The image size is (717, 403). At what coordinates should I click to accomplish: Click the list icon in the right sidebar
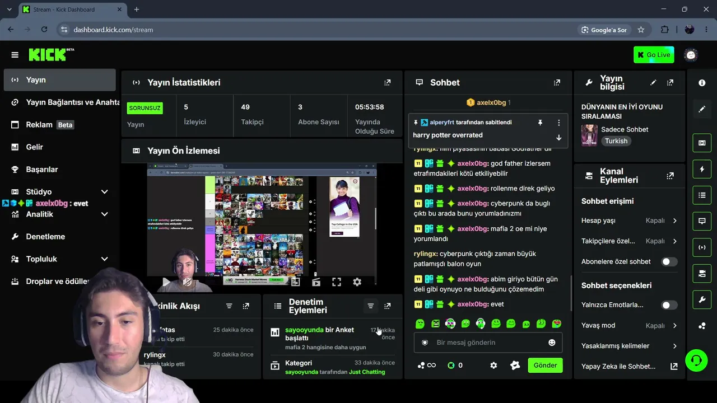click(x=702, y=195)
